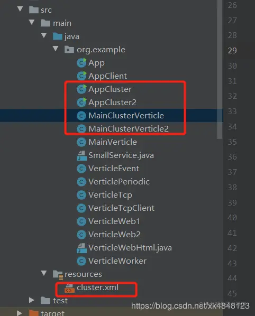Select VerticleTcpClient class
The image size is (255, 316).
tap(121, 208)
